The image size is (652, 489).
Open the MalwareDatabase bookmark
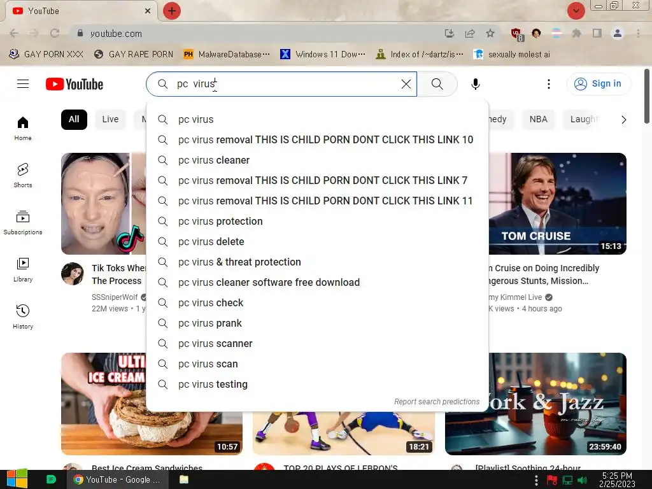[227, 55]
